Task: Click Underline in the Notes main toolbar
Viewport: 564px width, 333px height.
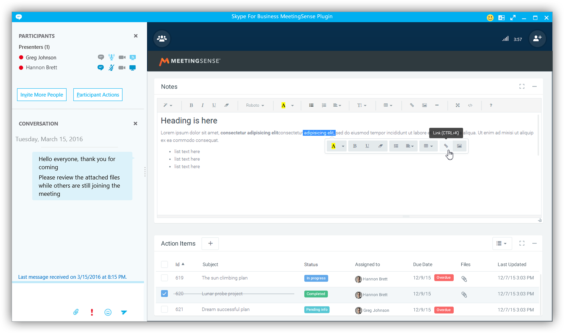Action: [214, 105]
